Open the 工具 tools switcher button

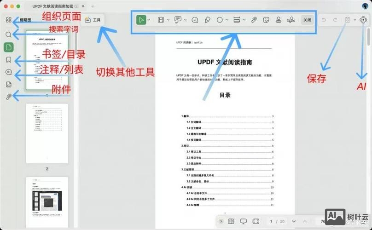click(x=93, y=20)
